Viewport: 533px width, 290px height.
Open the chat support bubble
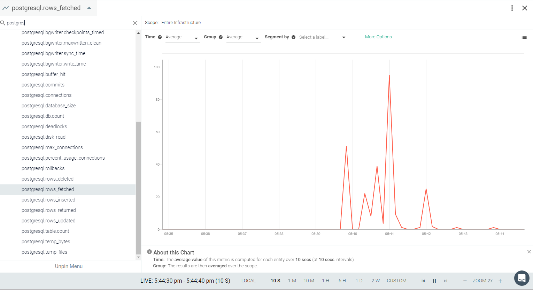pyautogui.click(x=522, y=278)
